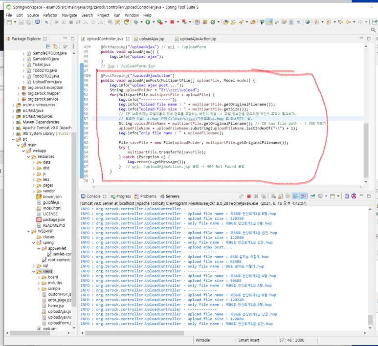Close the UploadController.java tab
The image size is (378, 346).
[x=128, y=39]
